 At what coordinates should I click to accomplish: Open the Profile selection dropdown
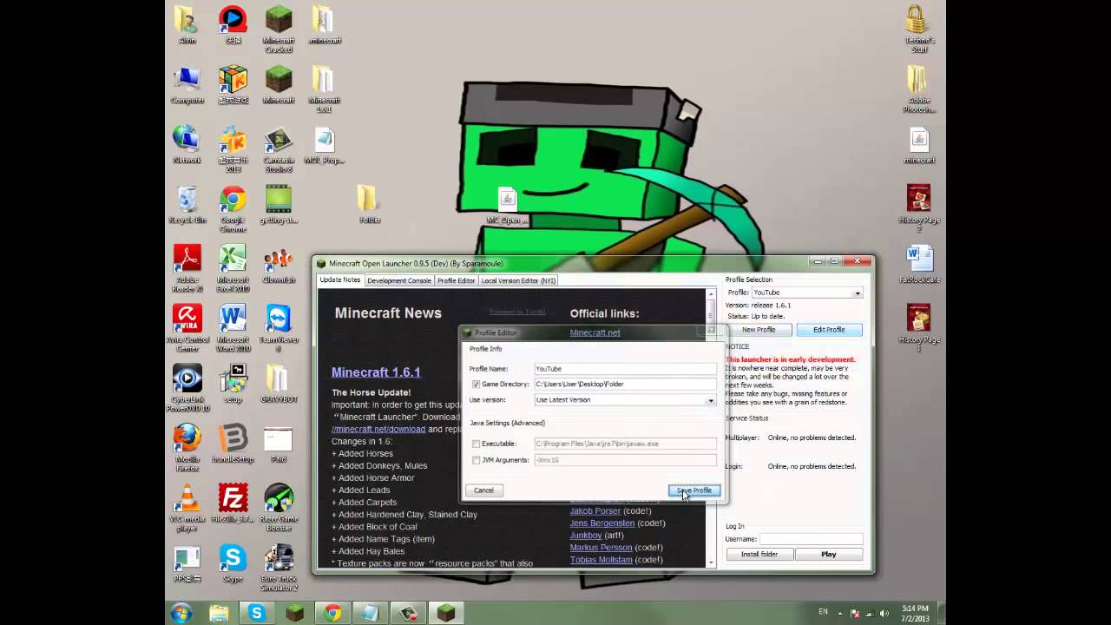858,293
